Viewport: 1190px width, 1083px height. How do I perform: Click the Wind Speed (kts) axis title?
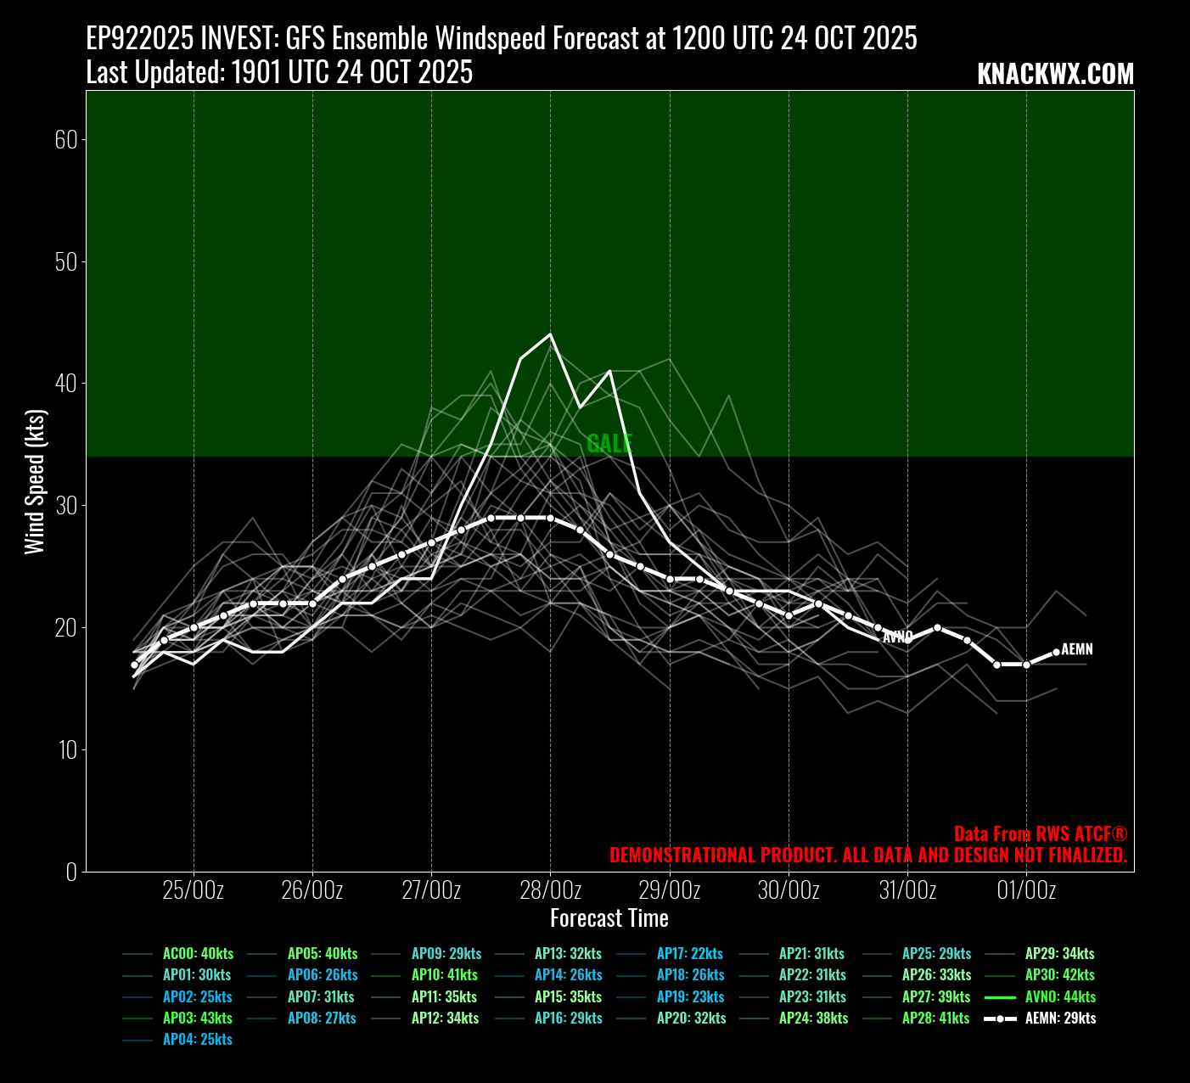point(34,481)
